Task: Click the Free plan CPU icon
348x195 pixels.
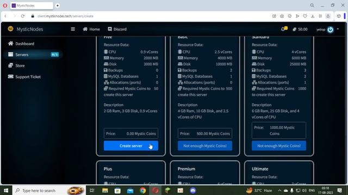Action: point(105,52)
